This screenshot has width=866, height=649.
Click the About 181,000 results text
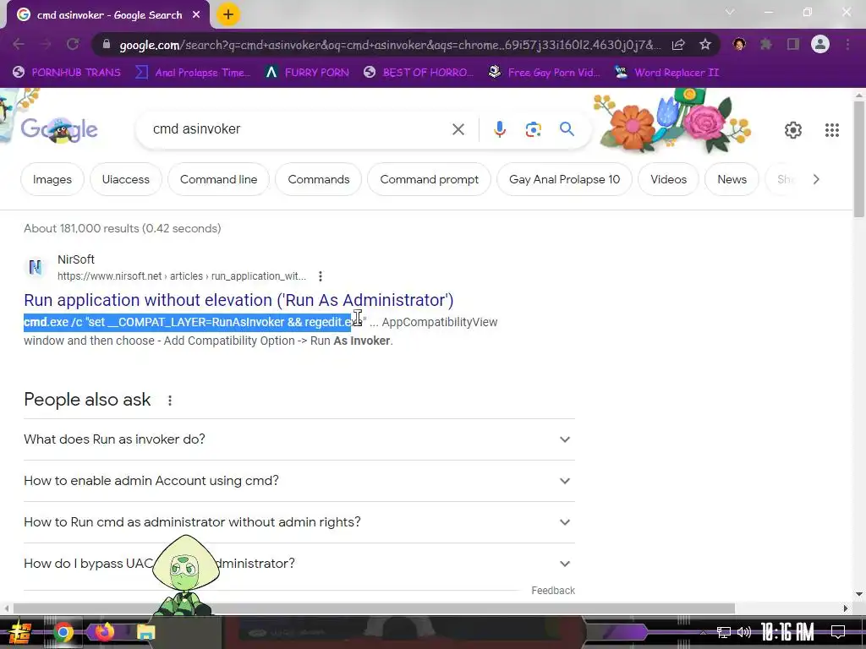[x=122, y=228]
